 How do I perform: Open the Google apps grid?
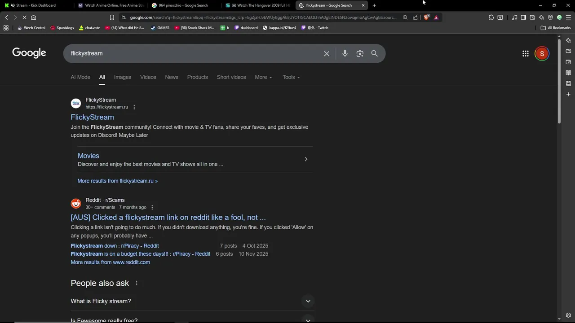click(526, 53)
